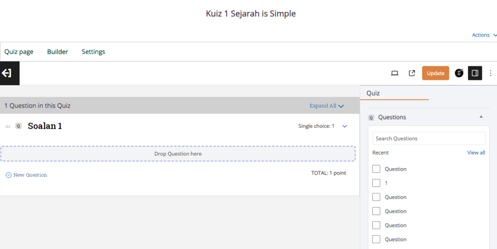Grab the drag handle beside Soalan 1
The image size is (497, 249).
tap(8, 126)
